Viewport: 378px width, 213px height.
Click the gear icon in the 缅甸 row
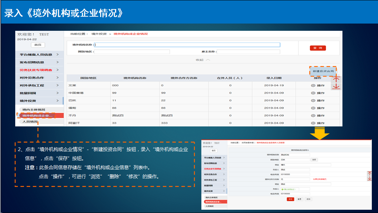[x=313, y=108]
